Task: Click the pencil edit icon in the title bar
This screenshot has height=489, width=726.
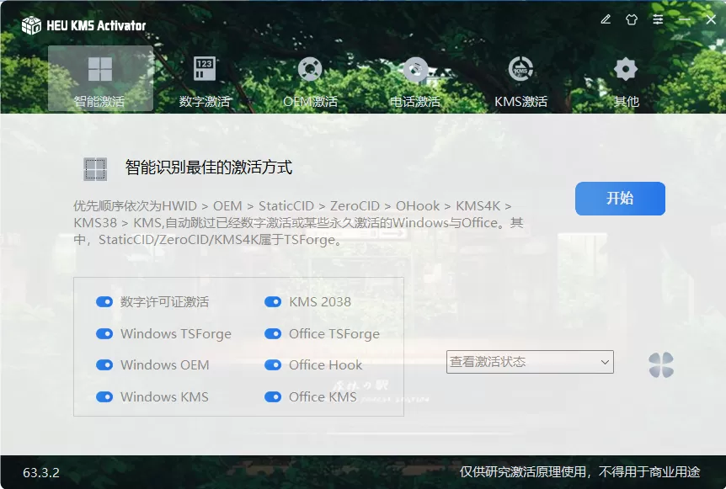Action: 606,19
